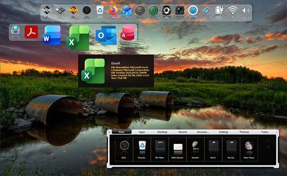Open the red and yellow Nexus icon

tap(73, 10)
